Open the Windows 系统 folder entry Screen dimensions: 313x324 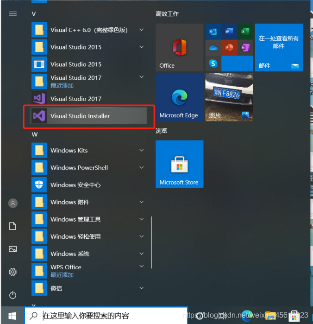coord(88,254)
